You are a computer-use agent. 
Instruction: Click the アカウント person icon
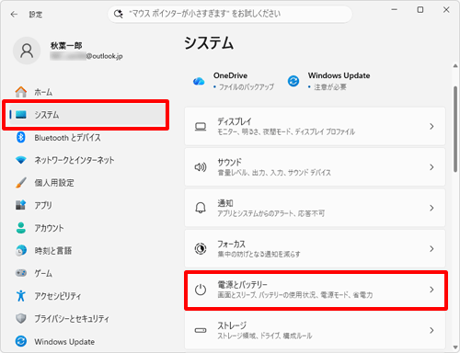[x=21, y=228]
